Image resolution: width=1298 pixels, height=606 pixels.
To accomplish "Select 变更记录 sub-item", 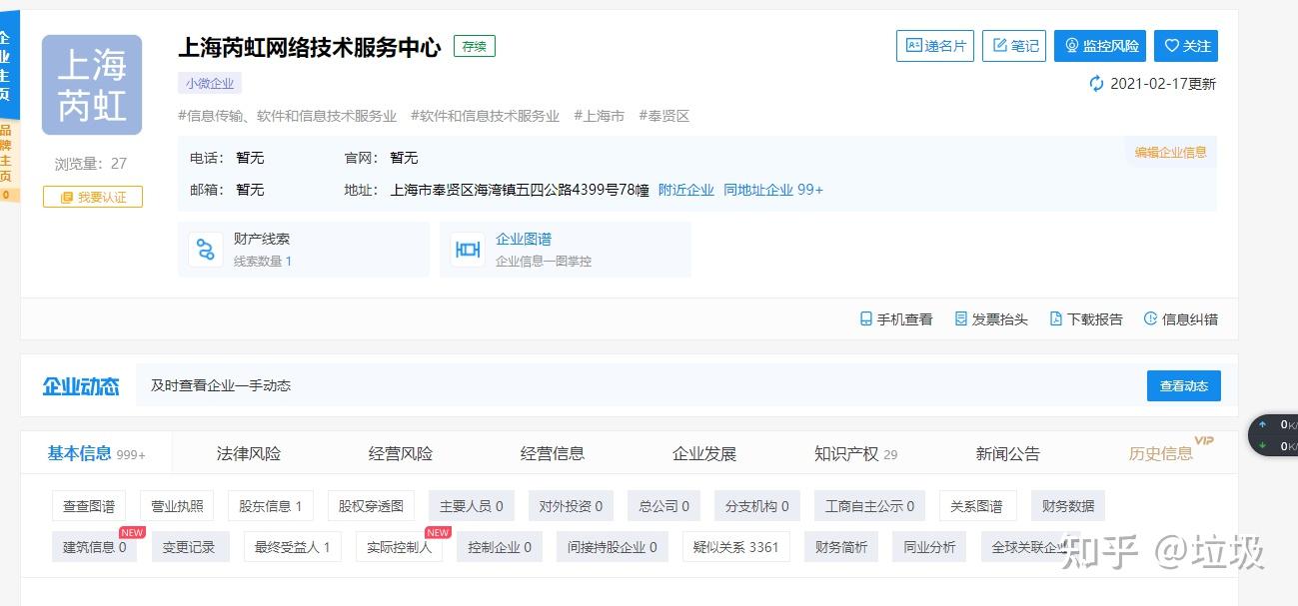I will tap(190, 546).
